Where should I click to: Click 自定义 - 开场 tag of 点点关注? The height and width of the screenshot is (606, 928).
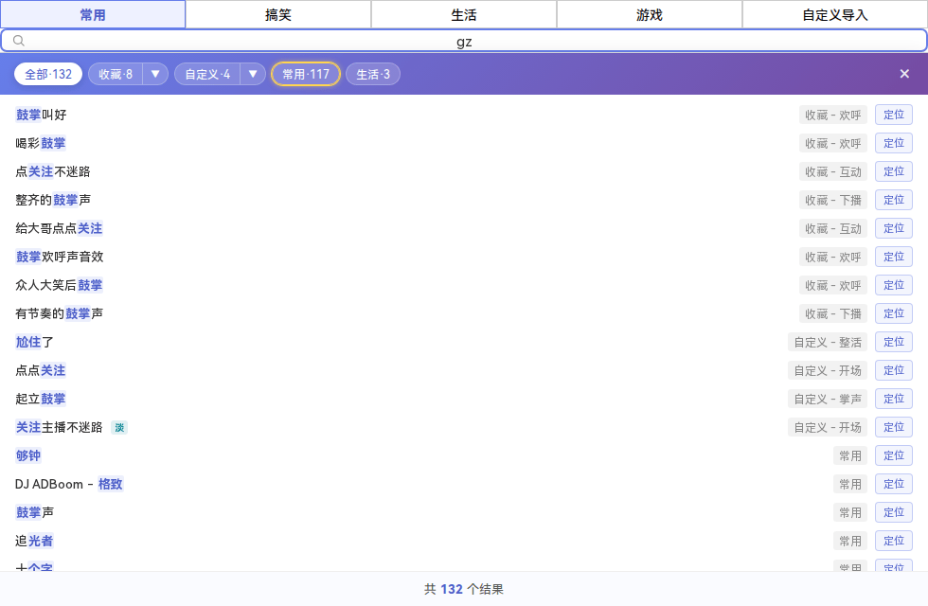click(828, 370)
